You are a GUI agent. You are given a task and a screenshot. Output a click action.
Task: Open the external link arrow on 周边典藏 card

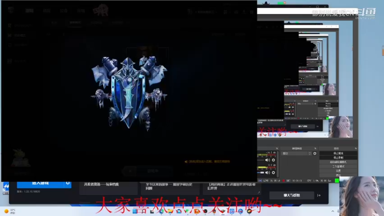pyautogui.click(x=259, y=192)
